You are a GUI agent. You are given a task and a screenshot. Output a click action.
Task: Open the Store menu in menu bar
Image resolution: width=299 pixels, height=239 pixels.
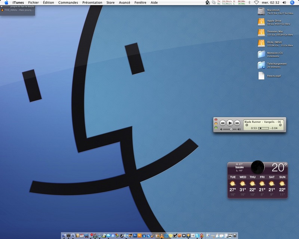pyautogui.click(x=110, y=3)
